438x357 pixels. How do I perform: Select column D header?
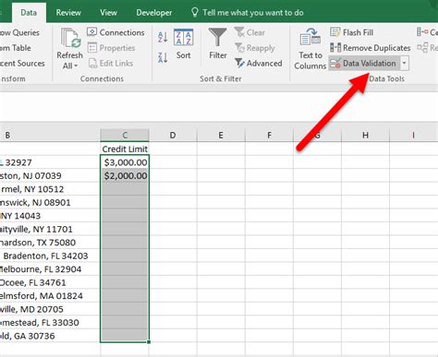pos(173,135)
